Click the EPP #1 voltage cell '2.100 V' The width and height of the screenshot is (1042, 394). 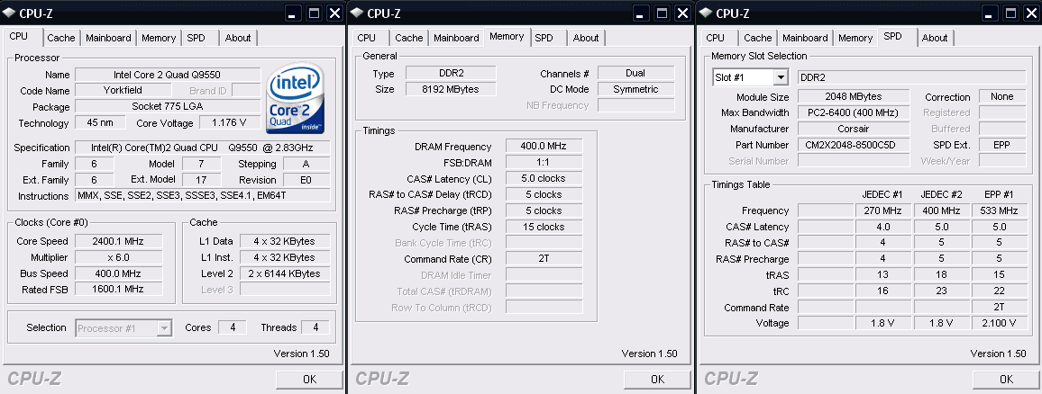[998, 324]
